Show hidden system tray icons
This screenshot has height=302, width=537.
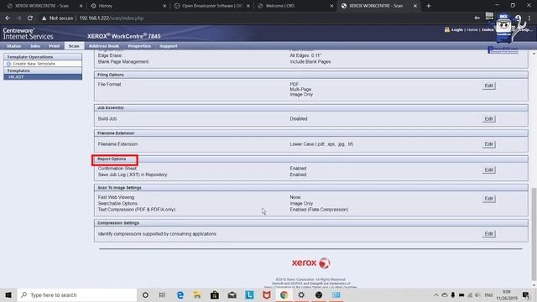coord(436,294)
